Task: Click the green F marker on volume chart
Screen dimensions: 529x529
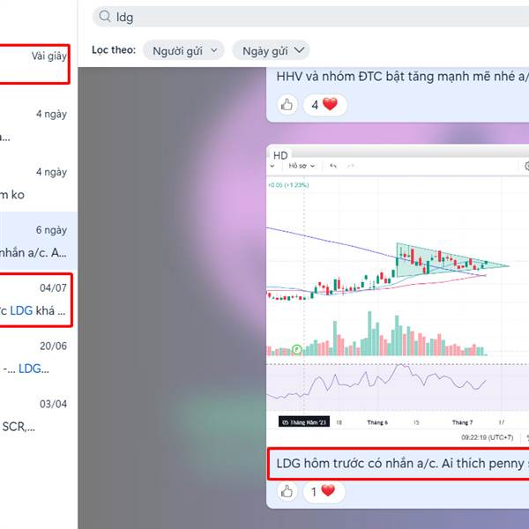Action: click(x=296, y=349)
